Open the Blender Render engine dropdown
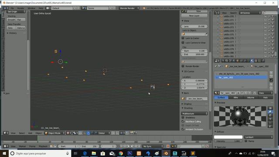This screenshot has height=157, width=279. coord(129,8)
